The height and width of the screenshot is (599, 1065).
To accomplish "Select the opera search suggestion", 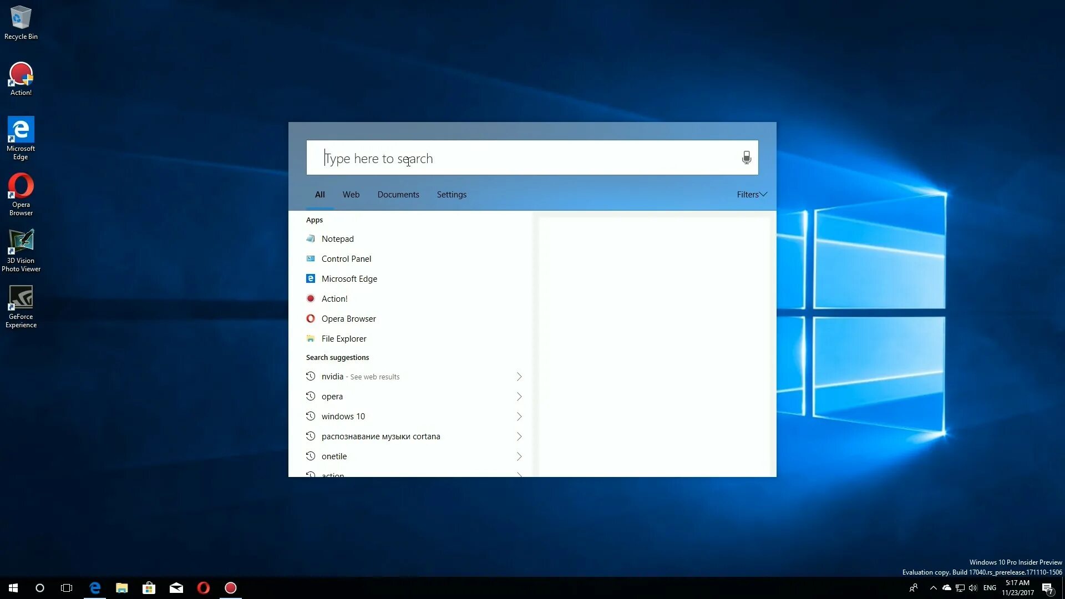I will coord(332,397).
